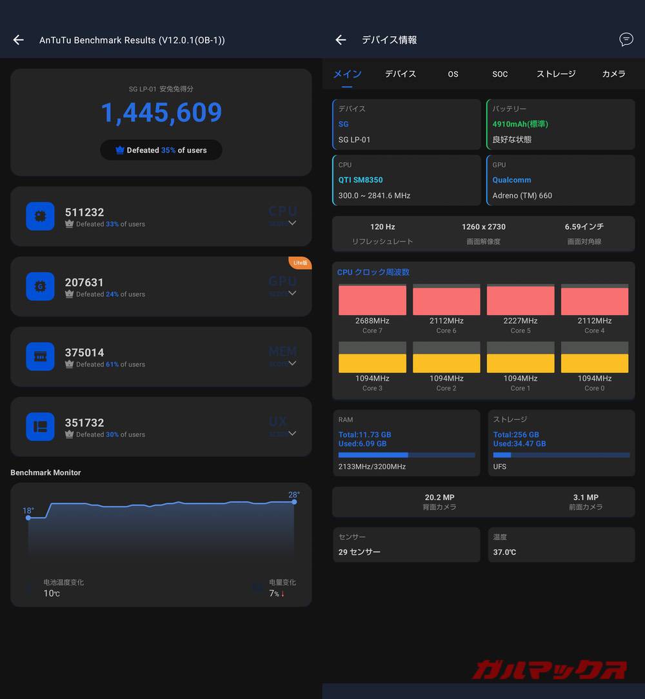Open the バッテリー 4910mAh card
The width and height of the screenshot is (645, 699).
pos(561,125)
